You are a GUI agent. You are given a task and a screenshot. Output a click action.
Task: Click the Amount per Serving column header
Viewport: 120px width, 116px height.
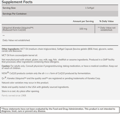click(83, 21)
